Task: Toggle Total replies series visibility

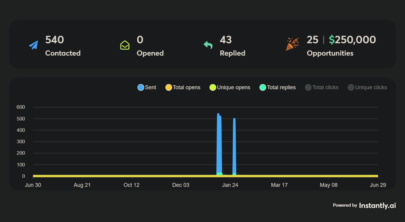Action: [x=277, y=87]
